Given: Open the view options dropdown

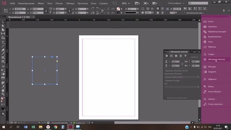Looking at the screenshot, I should point(137,3).
